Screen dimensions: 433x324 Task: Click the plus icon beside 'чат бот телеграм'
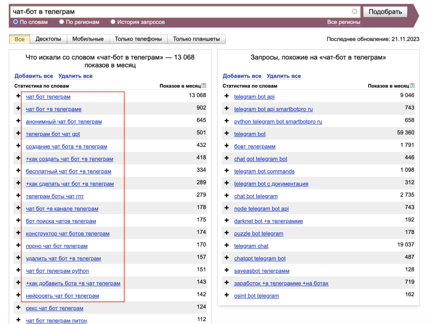[18, 97]
